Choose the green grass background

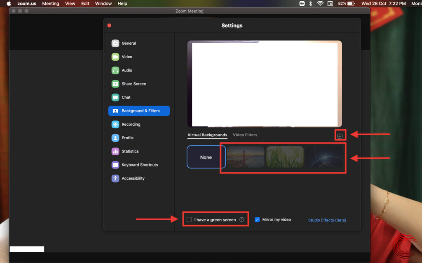tap(285, 157)
